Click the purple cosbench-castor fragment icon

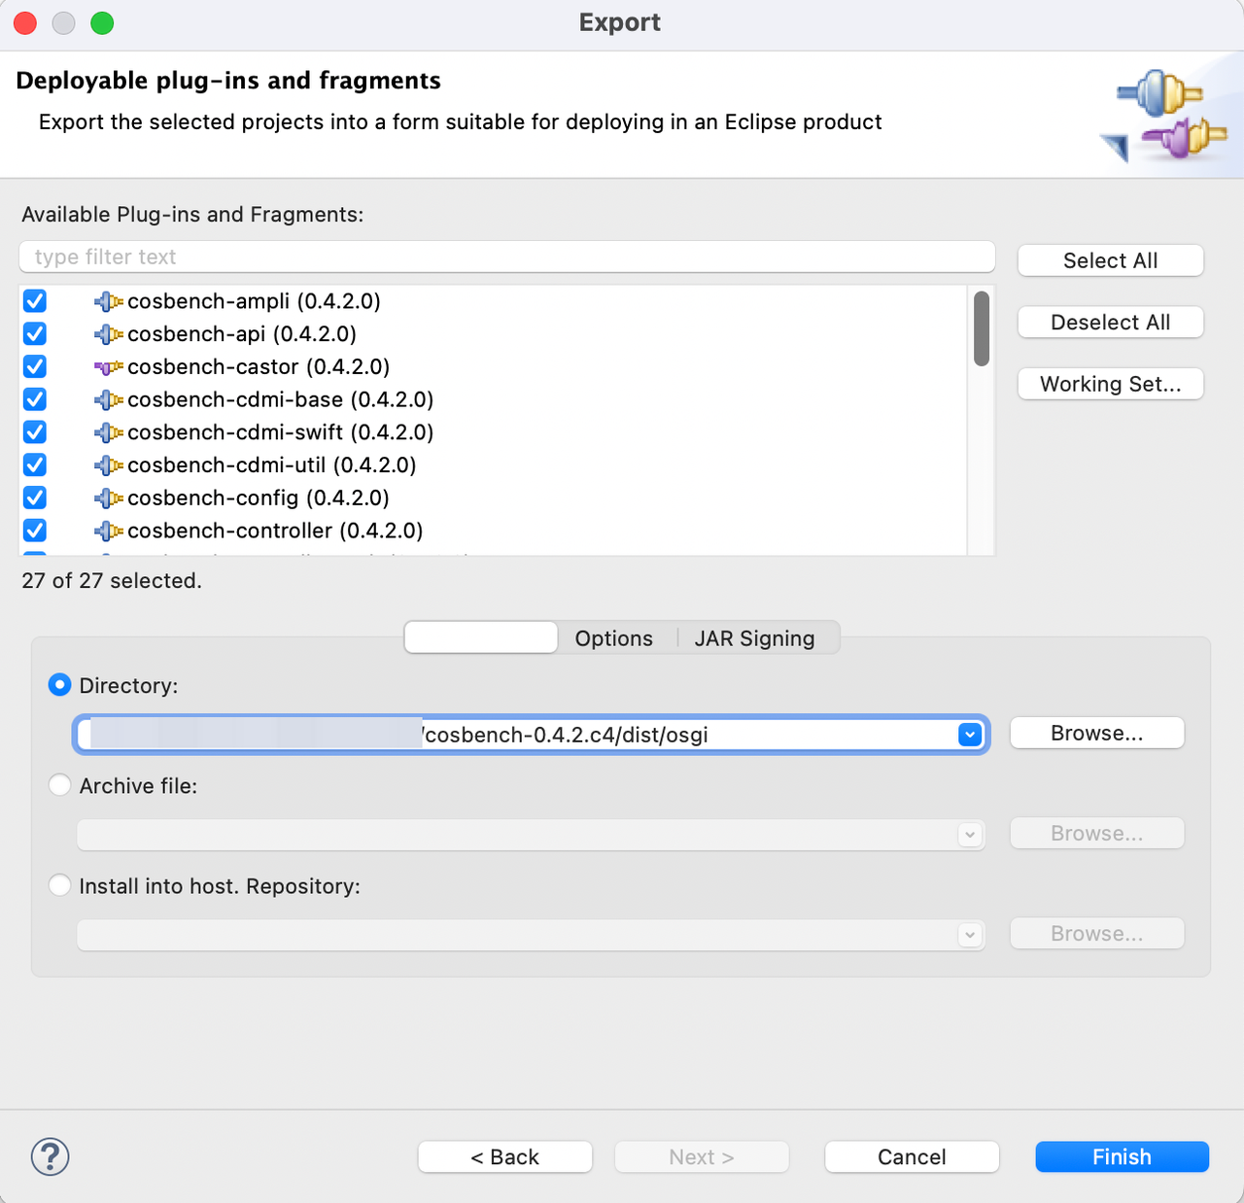109,367
